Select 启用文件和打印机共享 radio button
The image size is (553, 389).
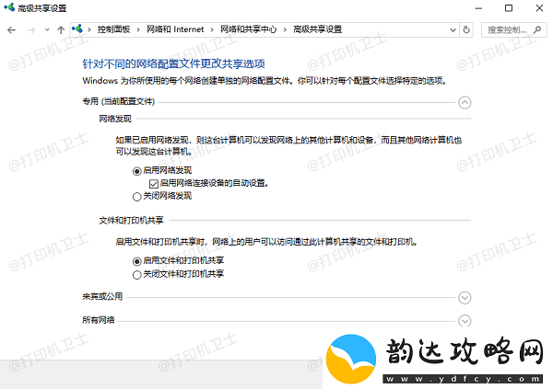(x=136, y=261)
